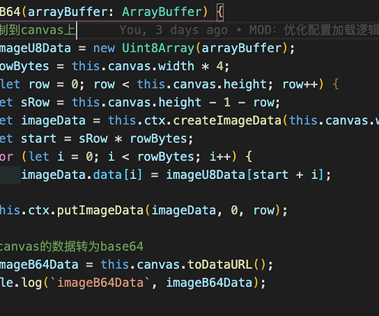Viewport: 379px width, 316px height.
Task: Click the 'arrayBuffer:' parameter name
Action: [71, 12]
